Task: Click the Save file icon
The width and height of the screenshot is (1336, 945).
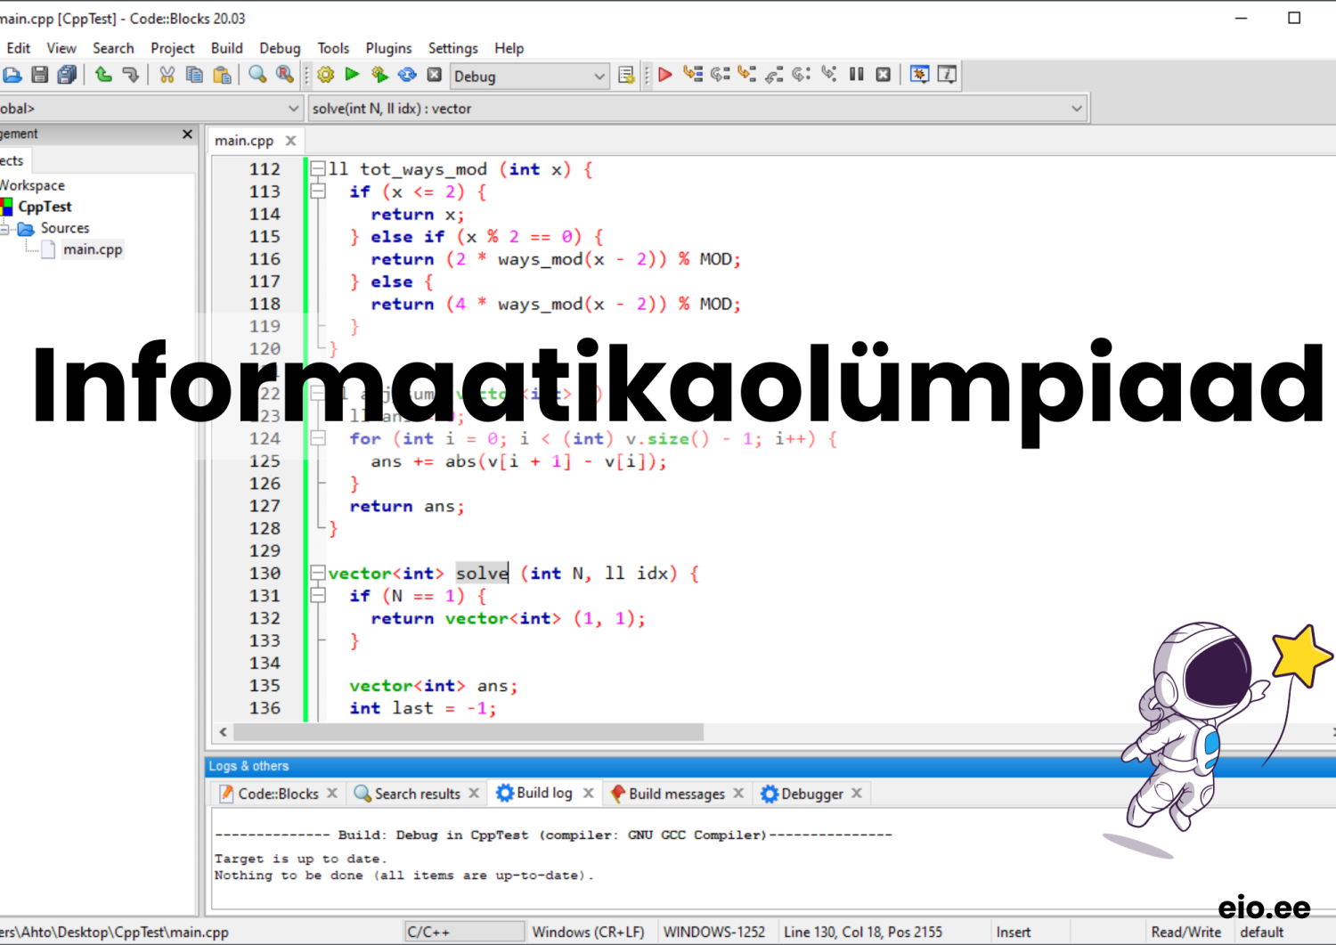Action: (40, 75)
